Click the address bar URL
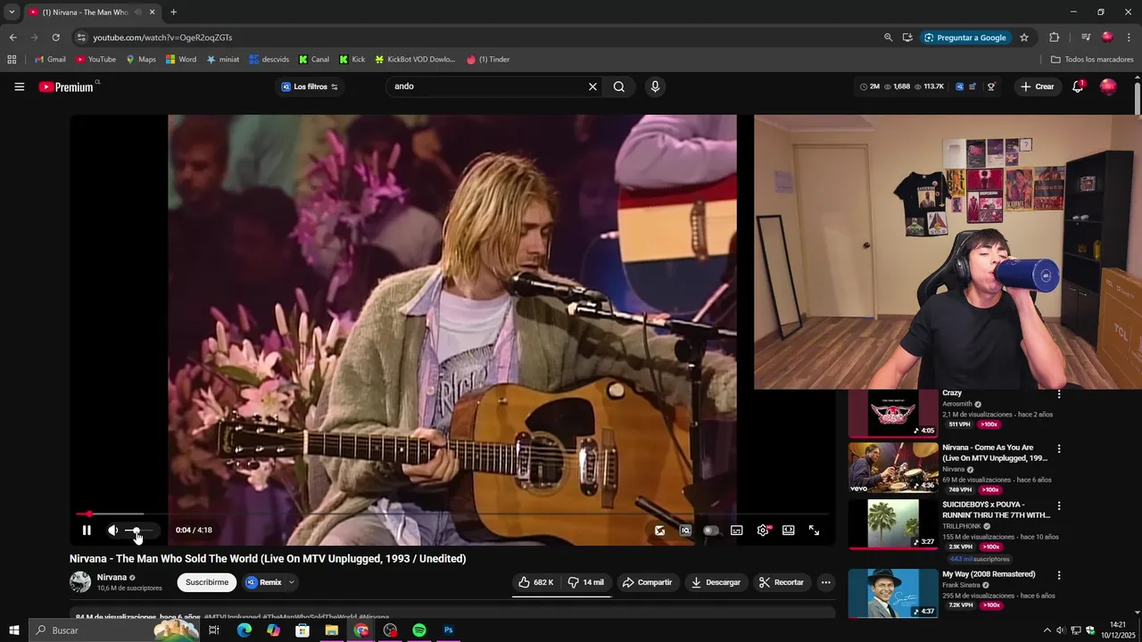 pyautogui.click(x=162, y=37)
